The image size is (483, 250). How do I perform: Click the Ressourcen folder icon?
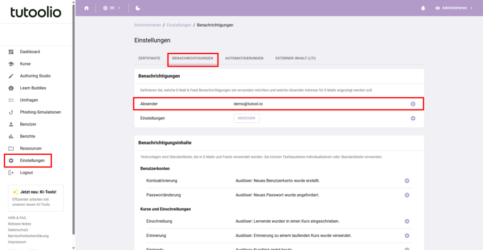[x=11, y=149]
